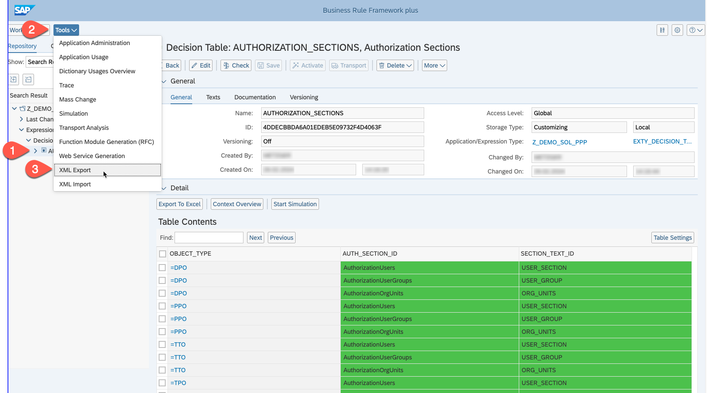Click the Edit pencil button
707x393 pixels.
pyautogui.click(x=201, y=65)
